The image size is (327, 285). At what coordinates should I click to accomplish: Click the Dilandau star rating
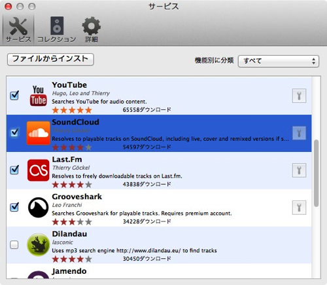[72, 259]
